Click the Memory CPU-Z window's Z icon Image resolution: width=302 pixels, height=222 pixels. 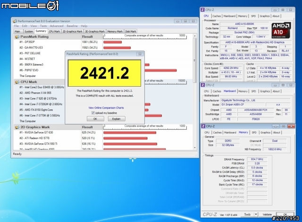203,126
